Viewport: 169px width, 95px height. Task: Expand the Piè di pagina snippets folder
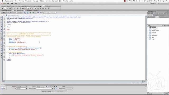pyautogui.click(x=148, y=29)
